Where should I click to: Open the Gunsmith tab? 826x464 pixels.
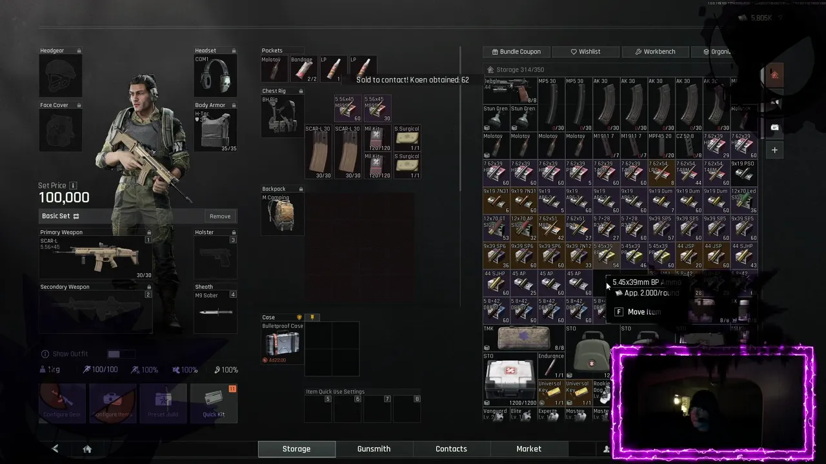coord(374,449)
